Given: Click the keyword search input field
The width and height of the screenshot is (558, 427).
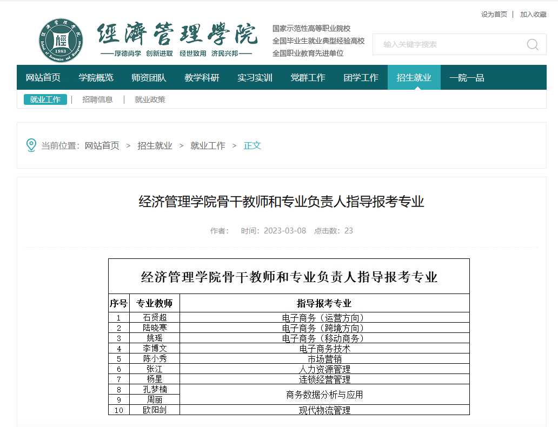Looking at the screenshot, I should [449, 44].
